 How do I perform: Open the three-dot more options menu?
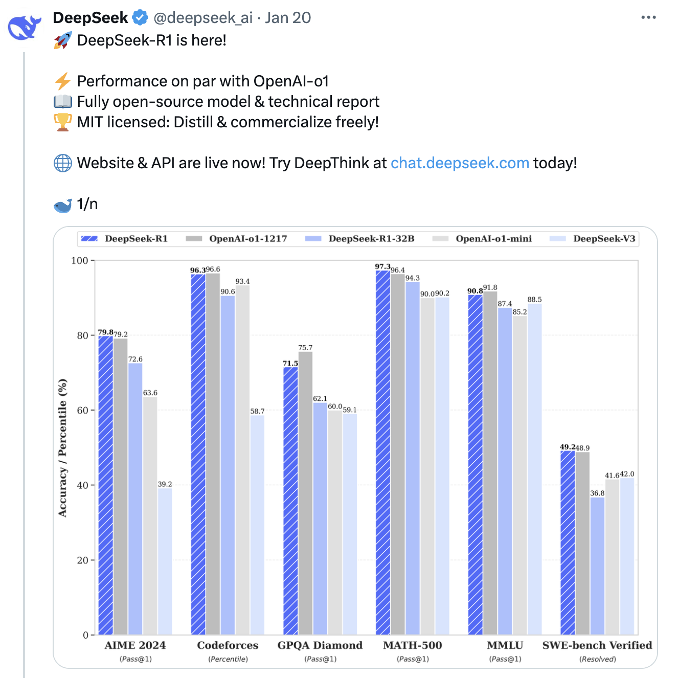[x=648, y=18]
